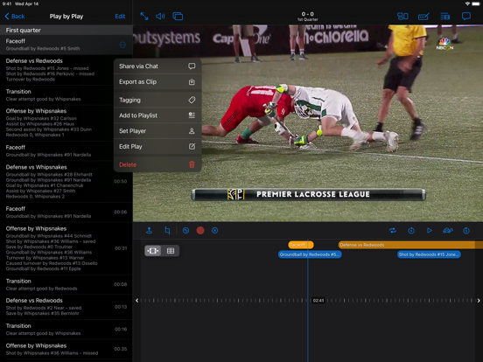
Task: Open the drawing annotation tool icon
Action: click(x=423, y=16)
